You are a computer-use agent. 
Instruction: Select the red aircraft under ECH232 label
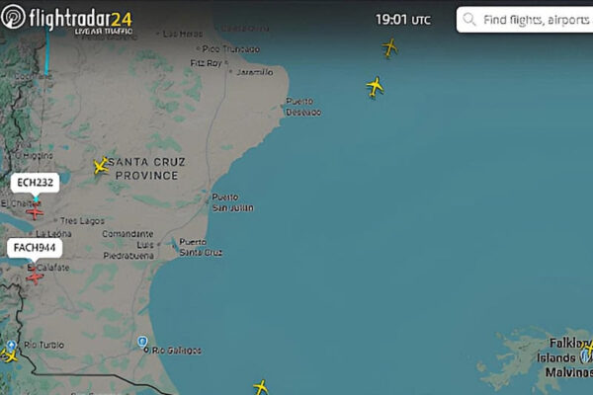pos(35,212)
